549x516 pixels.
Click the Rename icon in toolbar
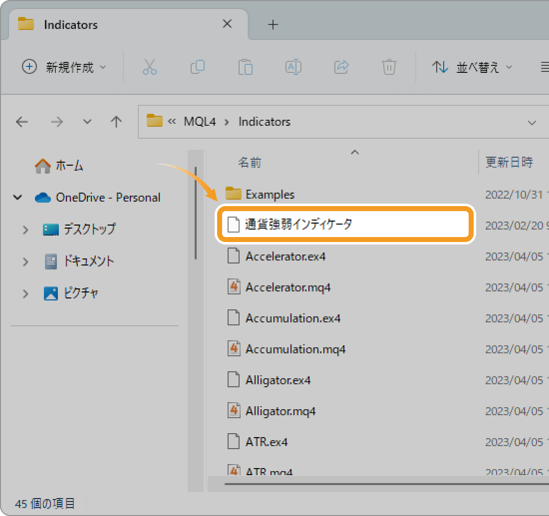pyautogui.click(x=293, y=67)
